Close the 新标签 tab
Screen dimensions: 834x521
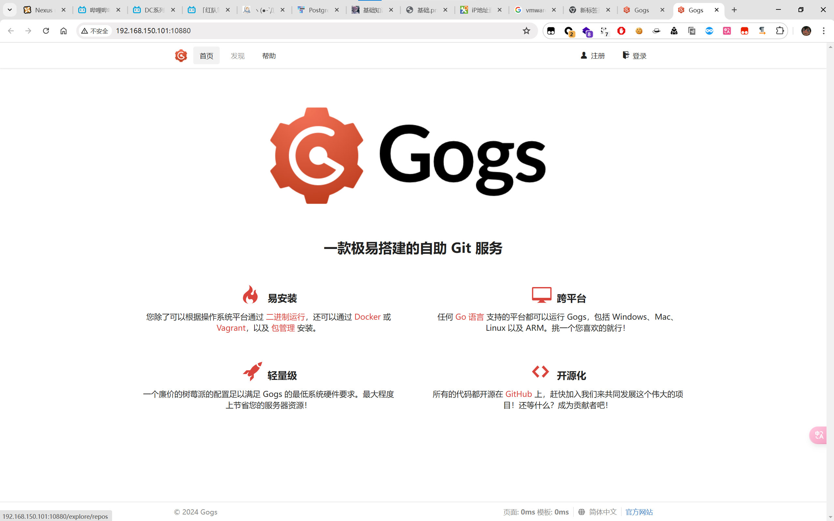(608, 10)
